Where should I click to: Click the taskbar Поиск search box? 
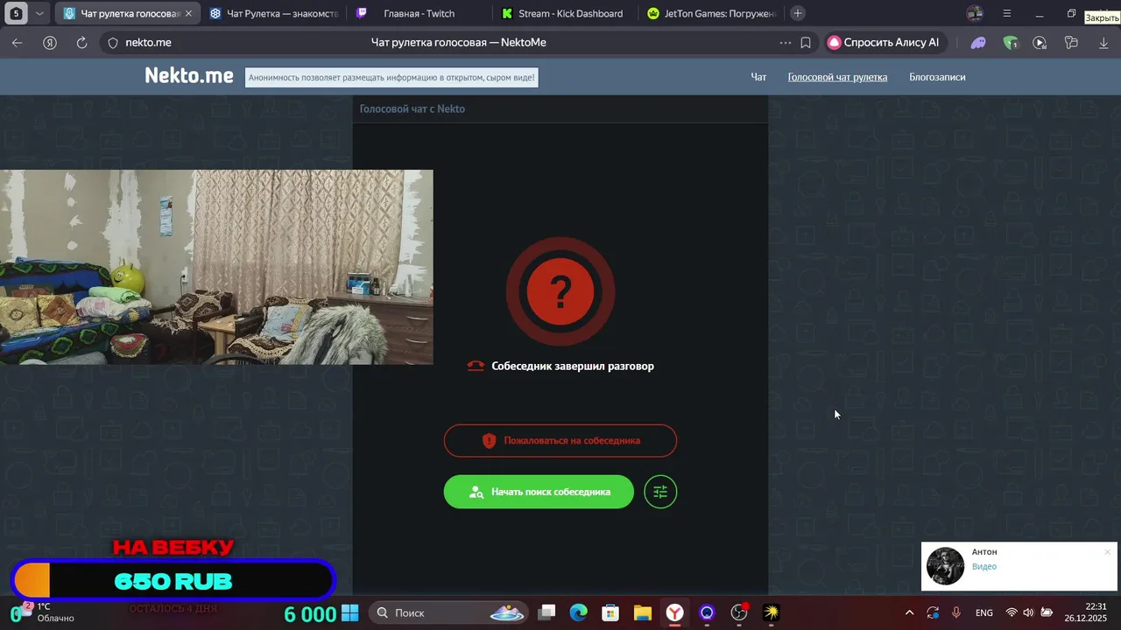click(448, 612)
